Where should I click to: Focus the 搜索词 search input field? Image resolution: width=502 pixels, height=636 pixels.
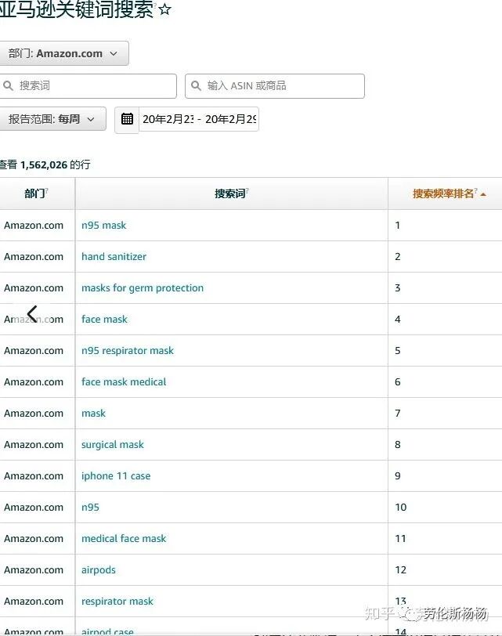tap(88, 86)
